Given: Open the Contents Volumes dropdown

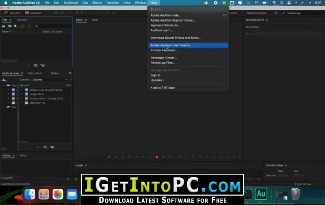Looking at the screenshot, I should (50, 80).
